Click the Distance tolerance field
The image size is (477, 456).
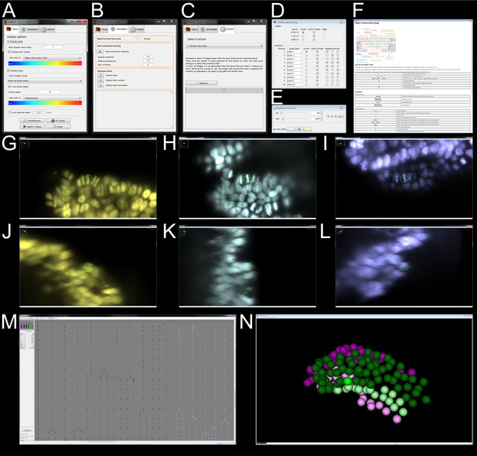click(148, 61)
